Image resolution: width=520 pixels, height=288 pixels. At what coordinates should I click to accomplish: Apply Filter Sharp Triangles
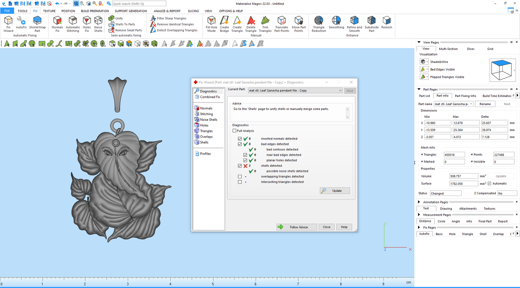[x=169, y=18]
